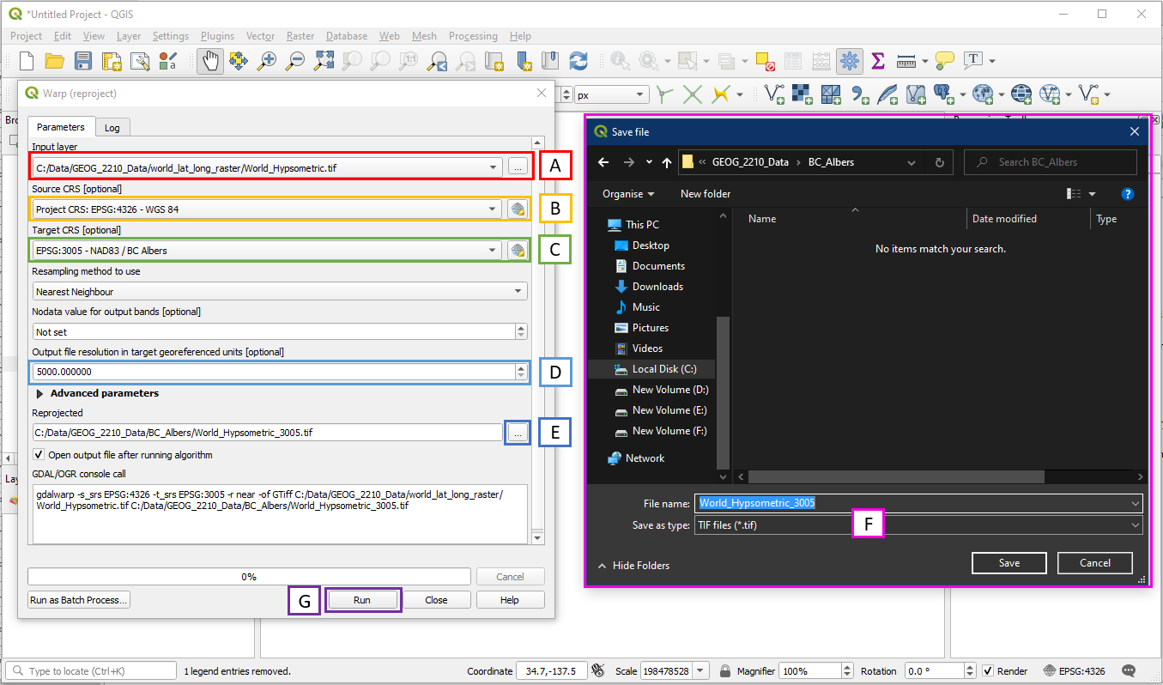The width and height of the screenshot is (1163, 685).
Task: Click the Run button
Action: (x=362, y=600)
